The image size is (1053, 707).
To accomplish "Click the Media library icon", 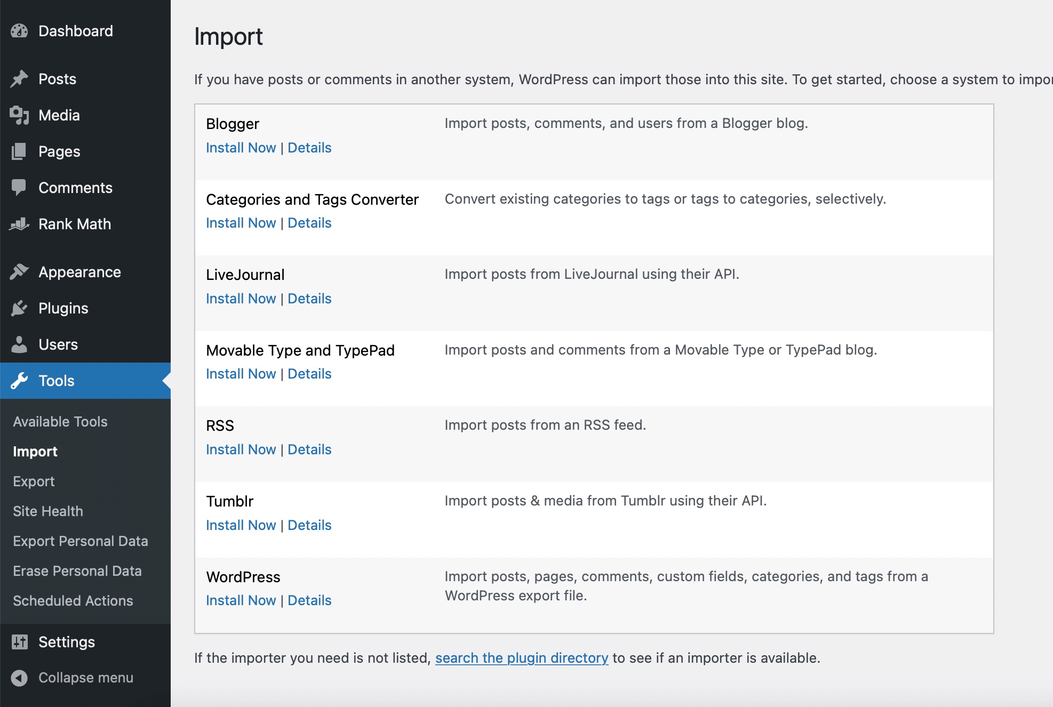I will click(x=19, y=115).
